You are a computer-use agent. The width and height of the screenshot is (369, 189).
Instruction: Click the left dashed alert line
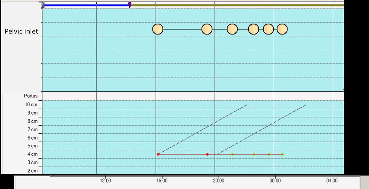202,129
